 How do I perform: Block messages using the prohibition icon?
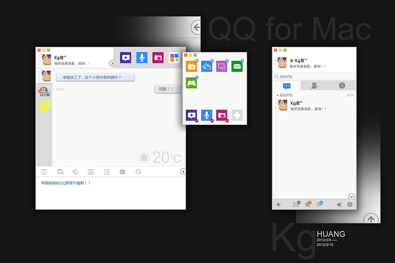coord(138,172)
